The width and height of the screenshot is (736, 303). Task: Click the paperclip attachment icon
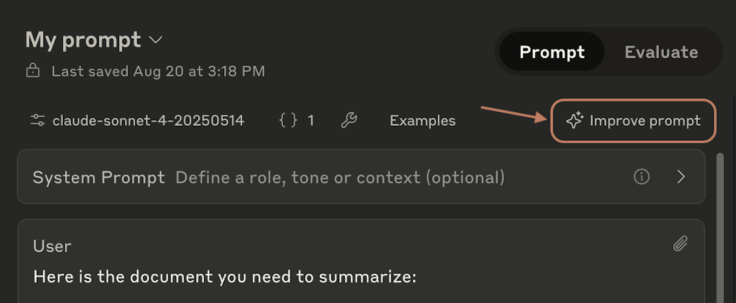click(680, 244)
